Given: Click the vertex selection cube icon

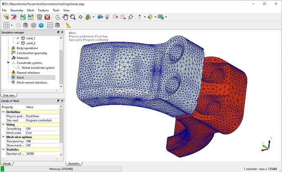Looking at the screenshot, I should coord(123,17).
